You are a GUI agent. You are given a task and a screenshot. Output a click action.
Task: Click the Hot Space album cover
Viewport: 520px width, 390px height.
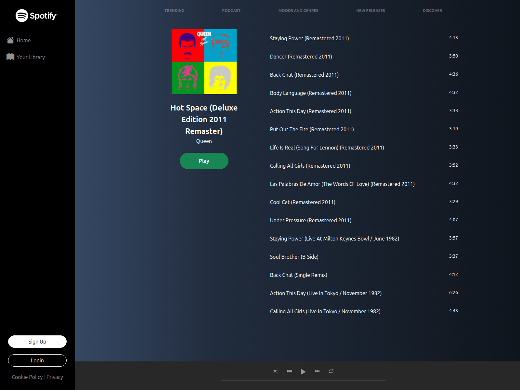click(x=204, y=62)
